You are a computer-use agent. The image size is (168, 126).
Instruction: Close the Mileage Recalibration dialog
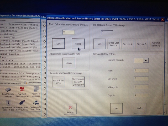162,19
